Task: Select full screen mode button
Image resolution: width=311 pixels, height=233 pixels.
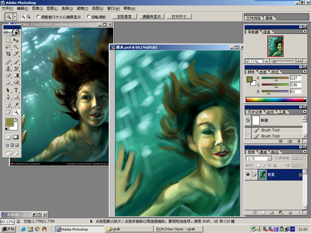Action: pyautogui.click(x=17, y=145)
